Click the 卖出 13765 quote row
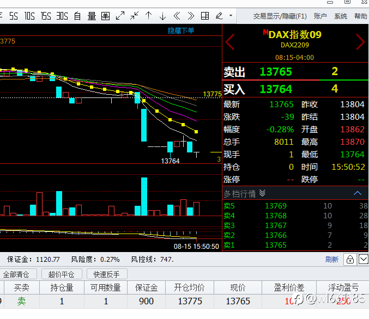Viewport: 369px width, 319px height. (295, 71)
